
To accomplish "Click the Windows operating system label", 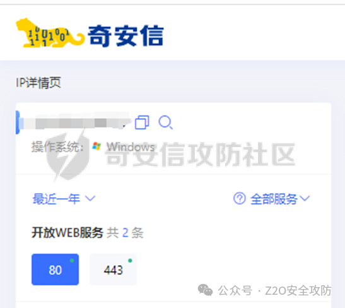I will coord(131,146).
